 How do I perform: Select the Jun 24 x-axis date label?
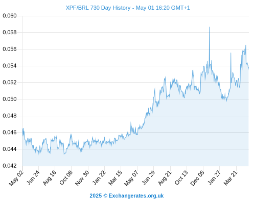point(33,177)
